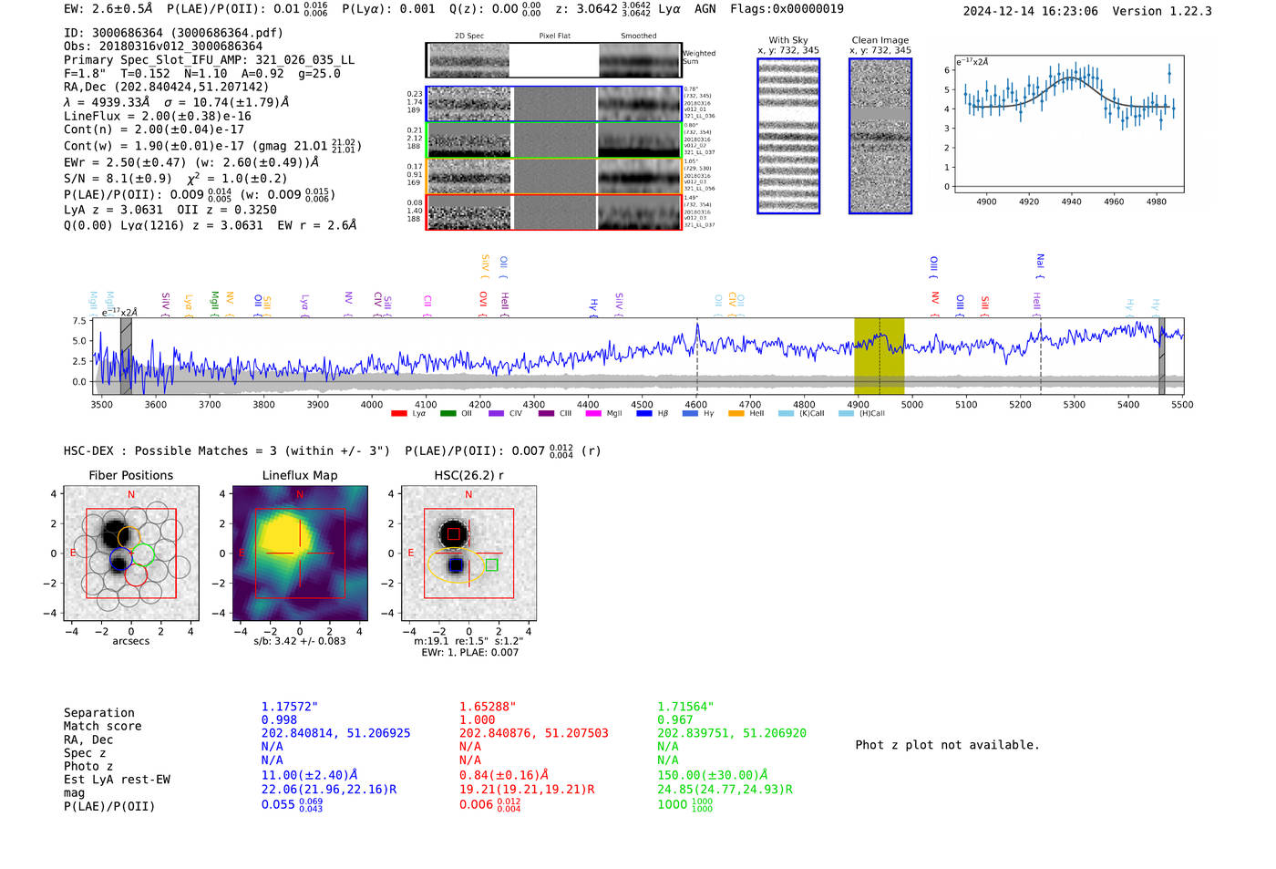Image resolution: width=1276 pixels, height=869 pixels.
Task: Click green match RA, Dec 202.839751, 51.206920
Action: coord(732,733)
